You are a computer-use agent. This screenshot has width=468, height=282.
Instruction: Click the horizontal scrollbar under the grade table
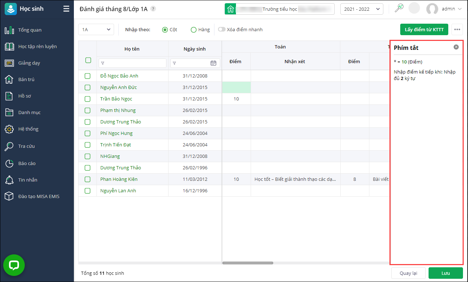click(248, 263)
